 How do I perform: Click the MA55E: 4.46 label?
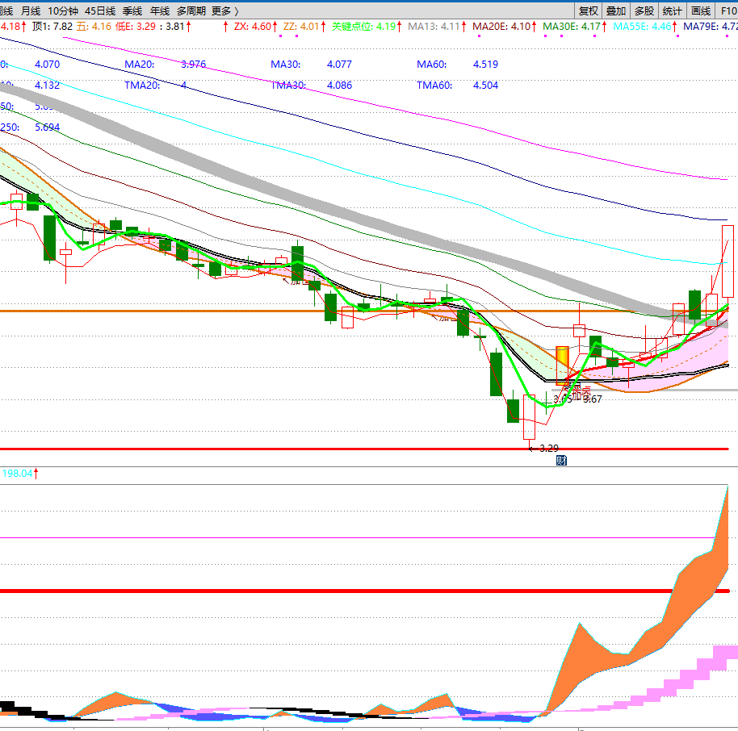click(x=643, y=27)
